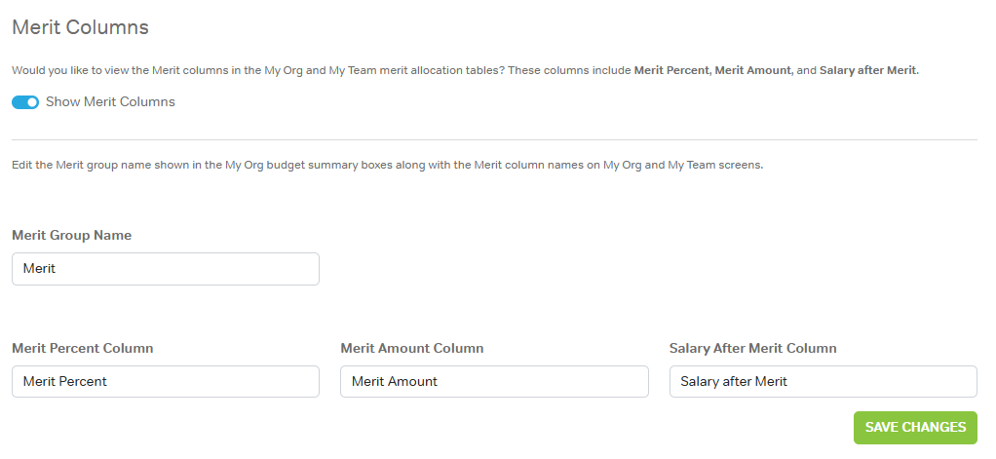Select the Merit Amount Column text box
The image size is (996, 459).
[x=494, y=382]
